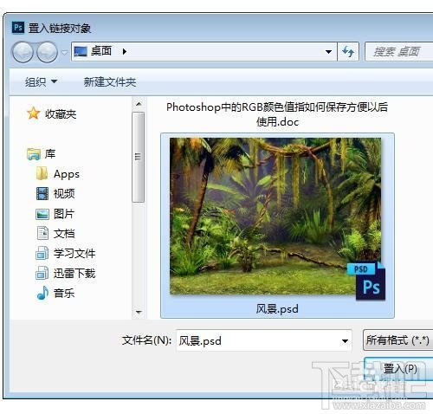Go back with the left navigation arrow
The height and width of the screenshot is (414, 433).
[x=23, y=52]
